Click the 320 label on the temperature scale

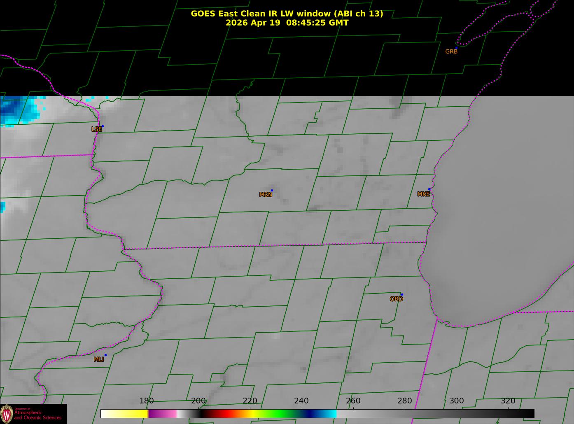coord(508,401)
